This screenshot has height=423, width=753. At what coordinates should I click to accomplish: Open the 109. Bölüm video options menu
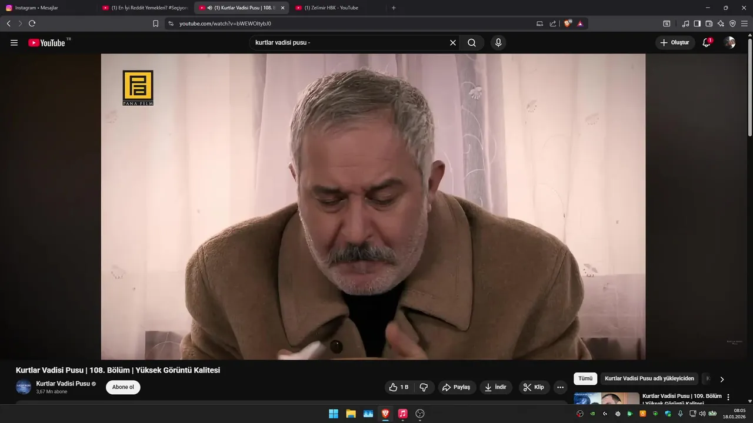point(728,397)
